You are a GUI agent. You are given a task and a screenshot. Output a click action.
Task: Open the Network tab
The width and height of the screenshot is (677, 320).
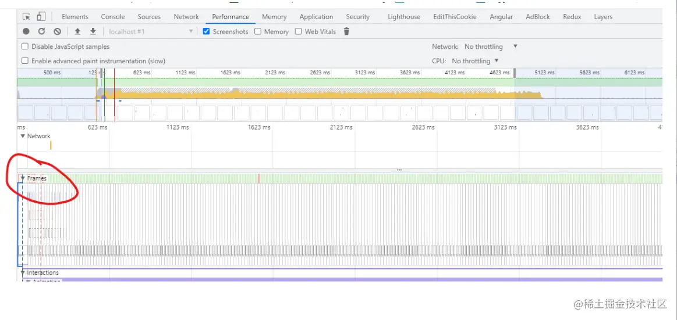[186, 17]
